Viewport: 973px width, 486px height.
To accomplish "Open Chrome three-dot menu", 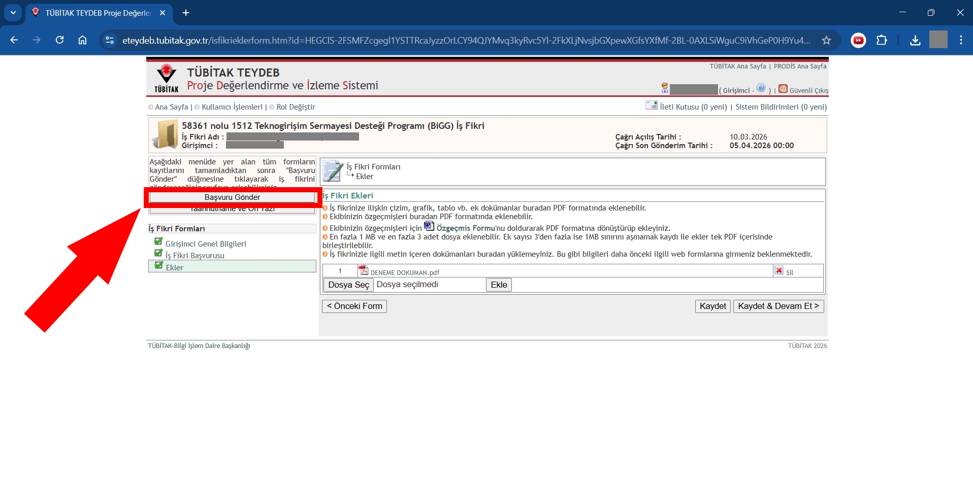I will tap(961, 41).
